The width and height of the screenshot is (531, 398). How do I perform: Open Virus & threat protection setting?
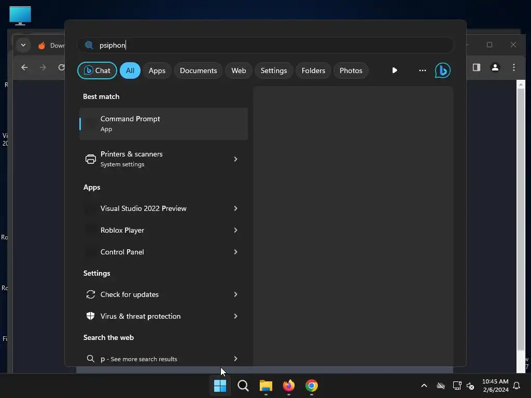pos(163,316)
